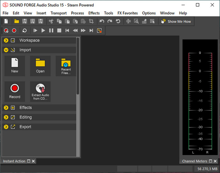220x173 pixels.
Task: Click the large Record tile in Import
Action: pos(15,92)
